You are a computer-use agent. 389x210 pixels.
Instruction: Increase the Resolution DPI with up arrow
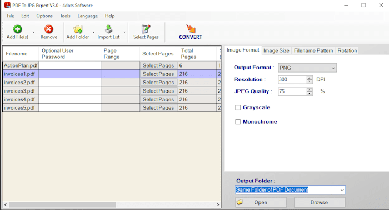click(x=310, y=78)
